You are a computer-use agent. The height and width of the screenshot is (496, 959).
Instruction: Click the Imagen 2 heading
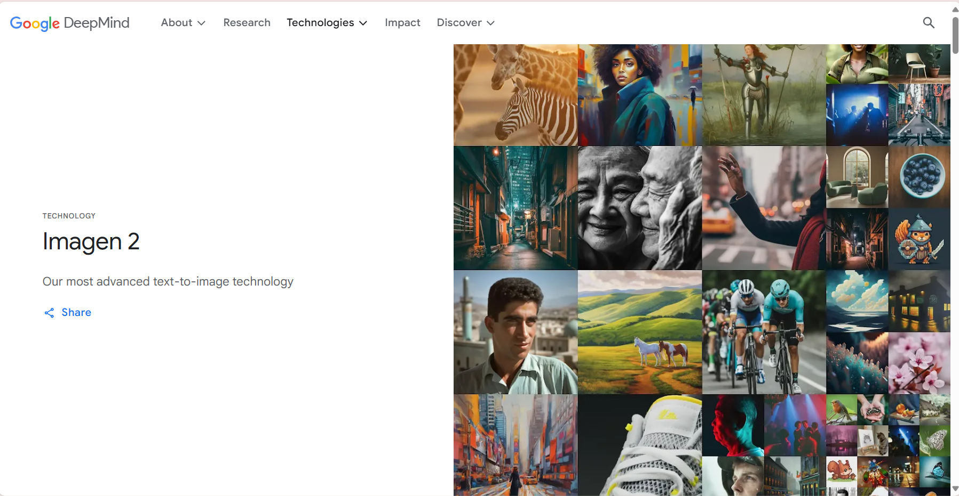tap(91, 241)
